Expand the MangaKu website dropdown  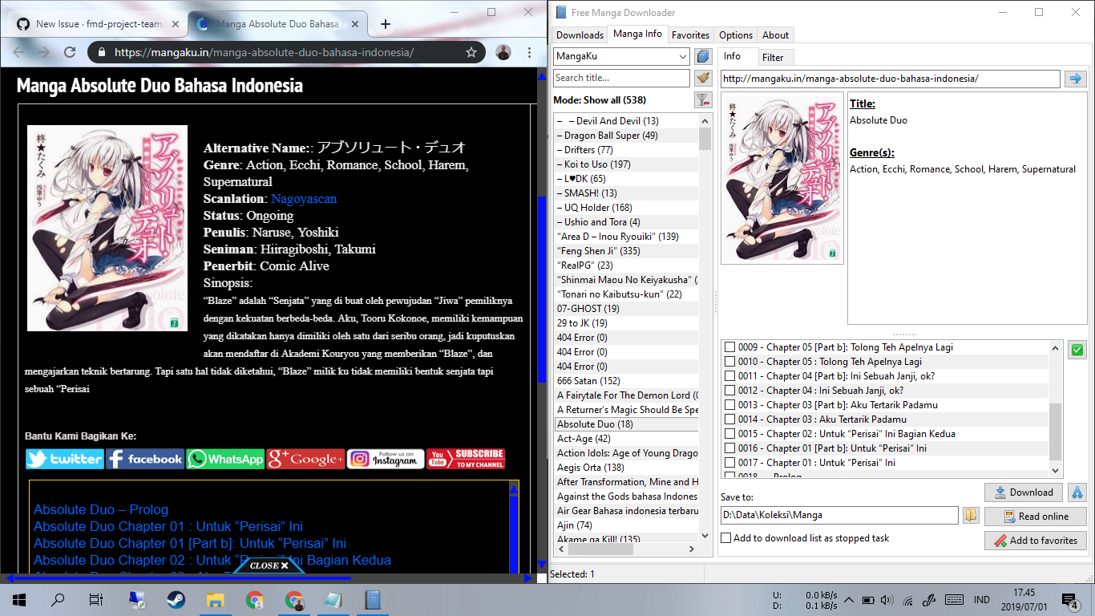[683, 56]
